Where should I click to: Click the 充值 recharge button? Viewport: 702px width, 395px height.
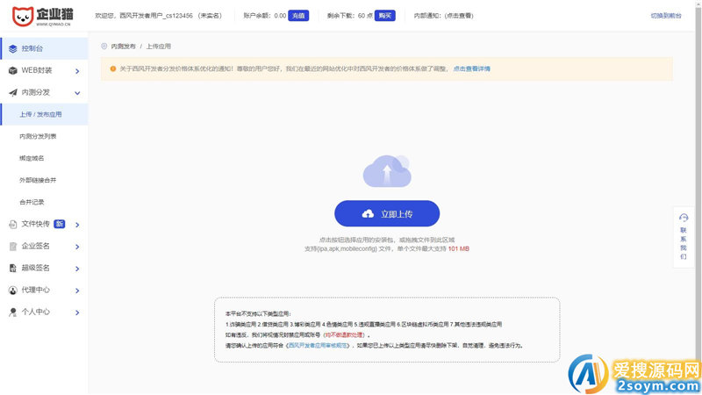(298, 16)
